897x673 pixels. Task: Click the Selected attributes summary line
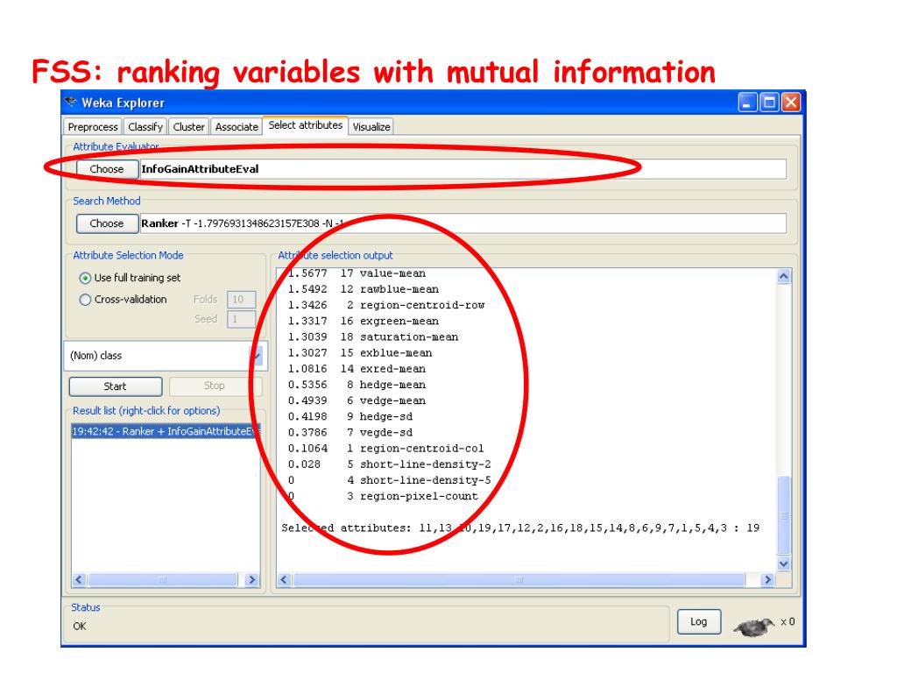click(520, 528)
